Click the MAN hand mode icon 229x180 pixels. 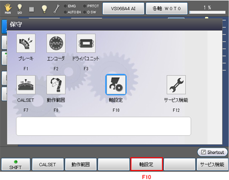tap(8, 9)
